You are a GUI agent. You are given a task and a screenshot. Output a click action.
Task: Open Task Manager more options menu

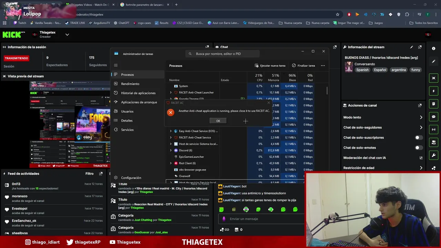pos(323,65)
